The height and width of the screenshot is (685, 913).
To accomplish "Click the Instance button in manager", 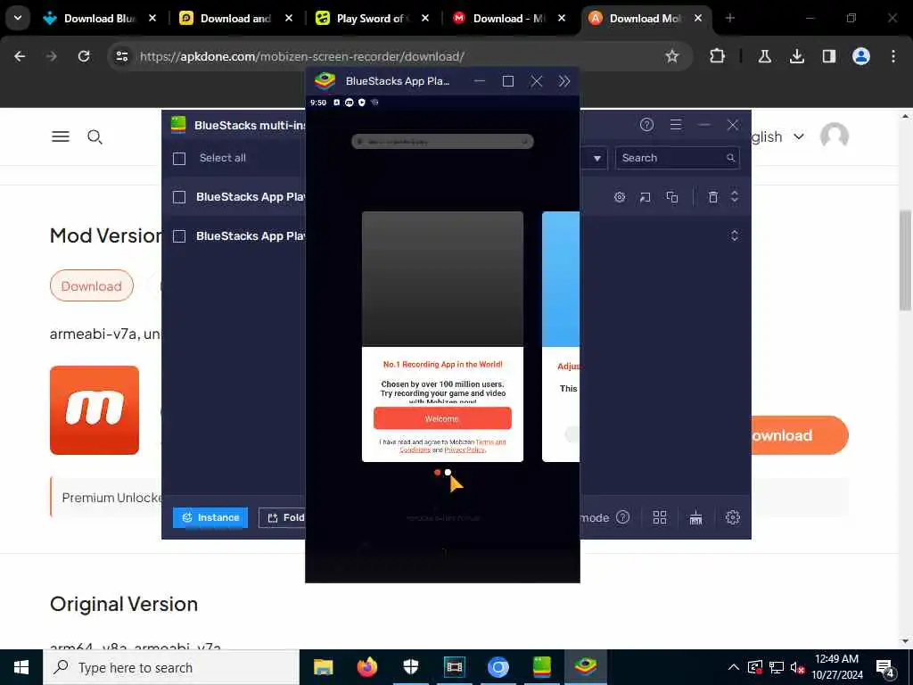I will pyautogui.click(x=210, y=517).
